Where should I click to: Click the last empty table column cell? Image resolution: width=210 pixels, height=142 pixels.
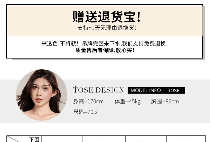186,139
